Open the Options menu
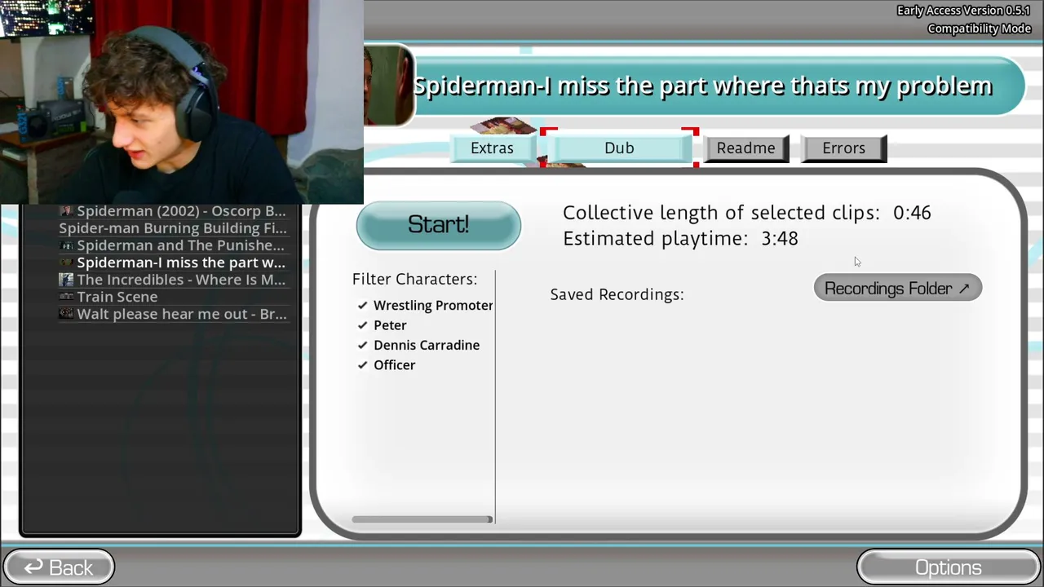1044x587 pixels. (948, 567)
